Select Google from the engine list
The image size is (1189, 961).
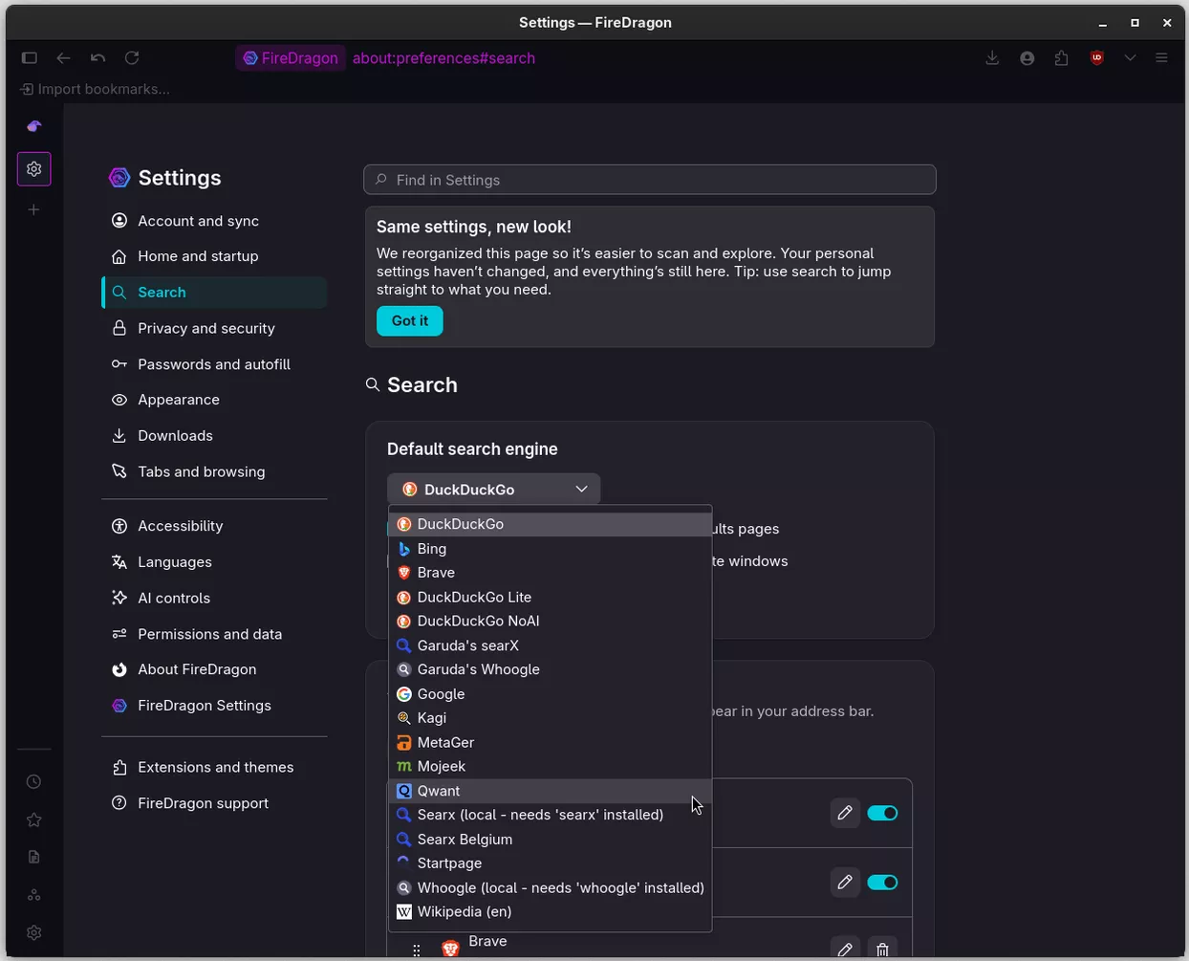[550, 694]
